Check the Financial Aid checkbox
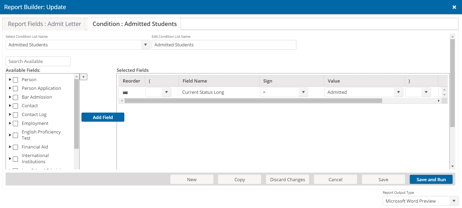Screen dimensions: 462x208 (16, 147)
